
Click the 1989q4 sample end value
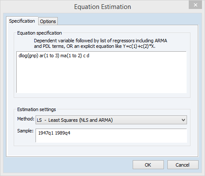[62, 133]
